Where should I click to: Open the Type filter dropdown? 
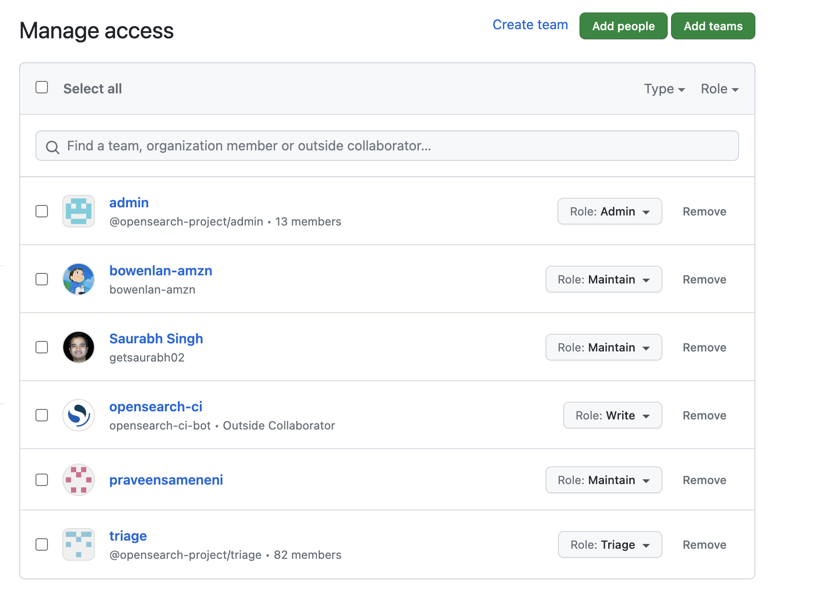click(x=664, y=89)
